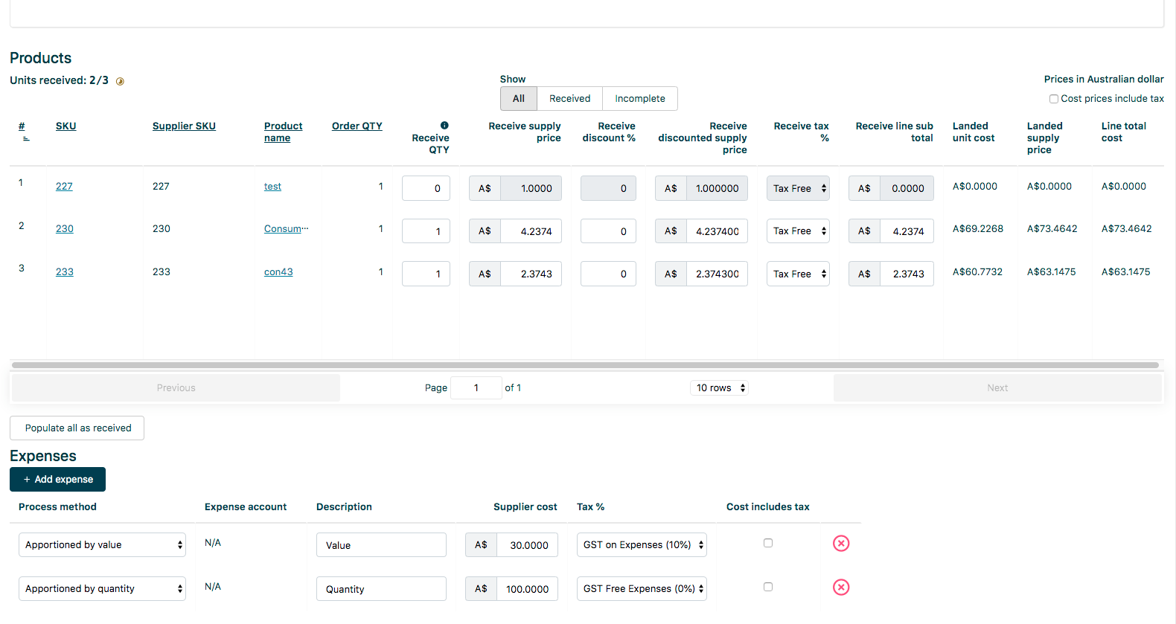Click the sort icon under # column
Screen dimensions: 1176x624
pyautogui.click(x=26, y=138)
